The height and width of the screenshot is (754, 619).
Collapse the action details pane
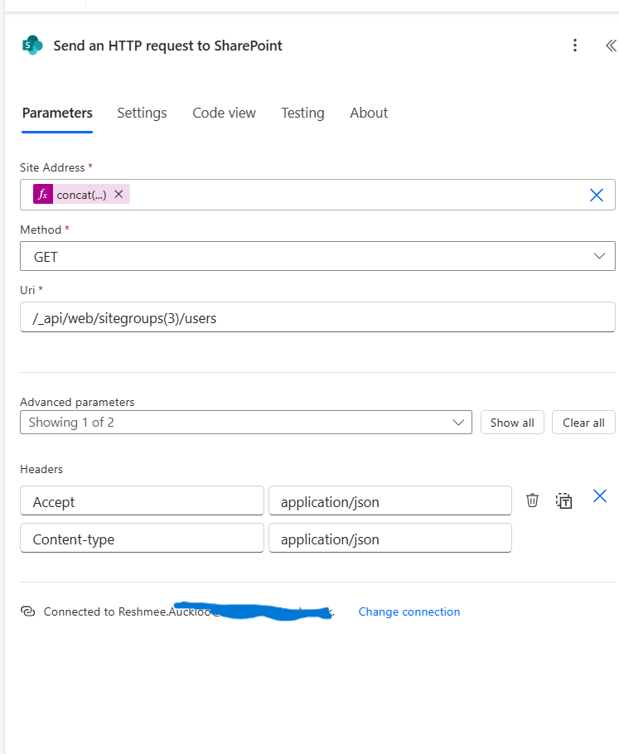click(x=610, y=46)
